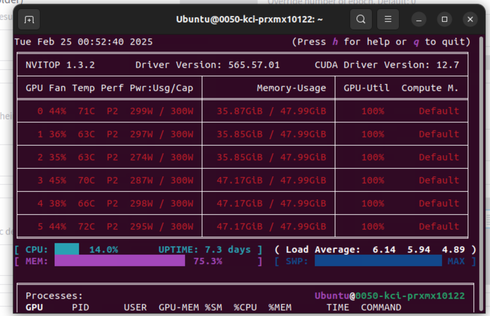Viewport: 490px width, 316px height.
Task: Click GPU 0 temperature '71C'
Action: coord(86,111)
